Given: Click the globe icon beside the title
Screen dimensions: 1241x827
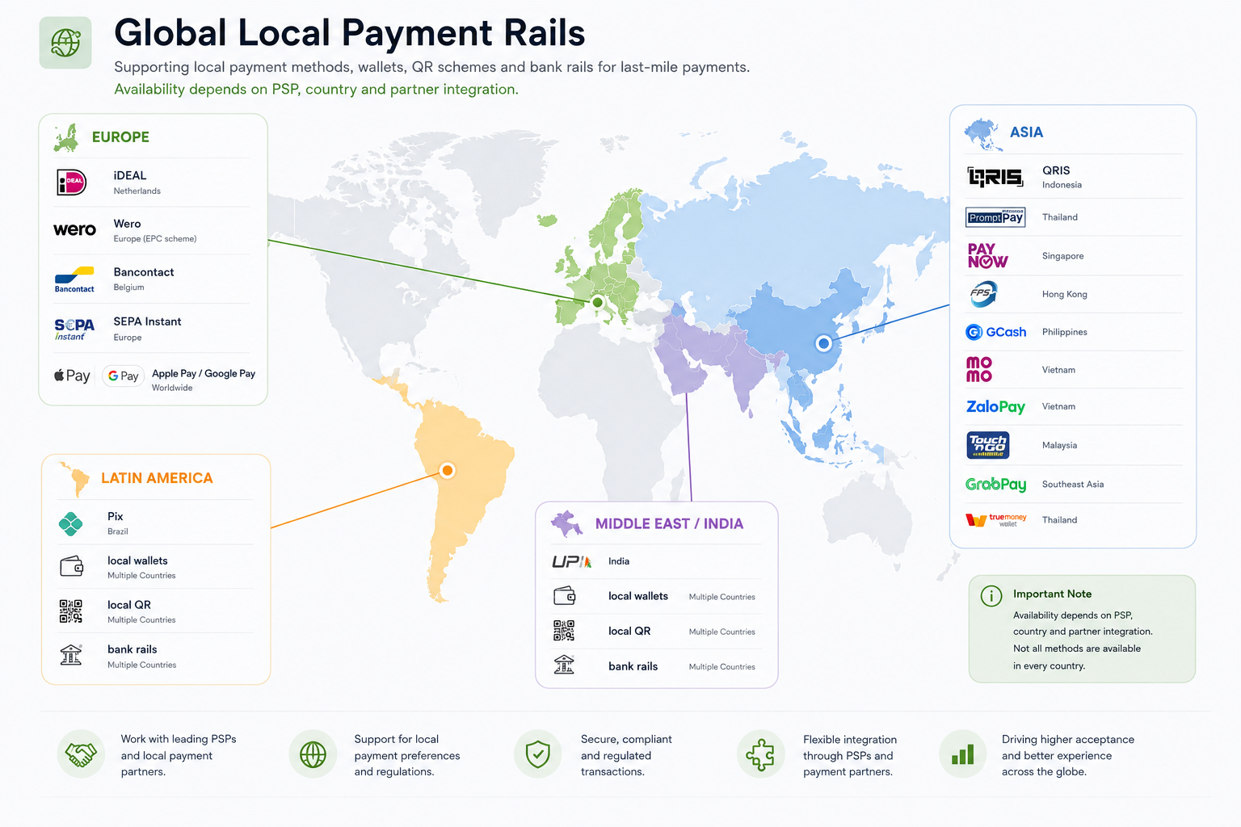Looking at the screenshot, I should [x=65, y=43].
